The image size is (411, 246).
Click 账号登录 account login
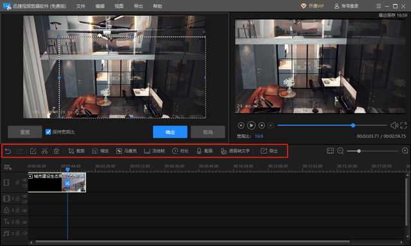tap(346, 6)
